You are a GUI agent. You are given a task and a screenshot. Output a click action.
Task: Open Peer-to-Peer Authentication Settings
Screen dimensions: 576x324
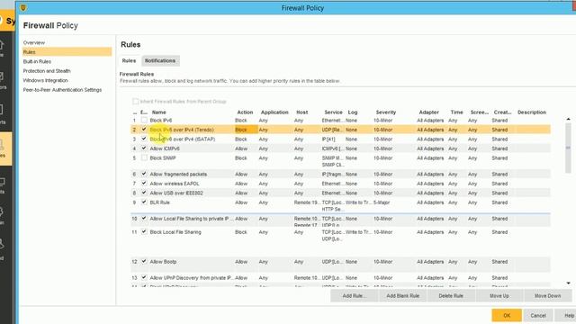(x=62, y=90)
